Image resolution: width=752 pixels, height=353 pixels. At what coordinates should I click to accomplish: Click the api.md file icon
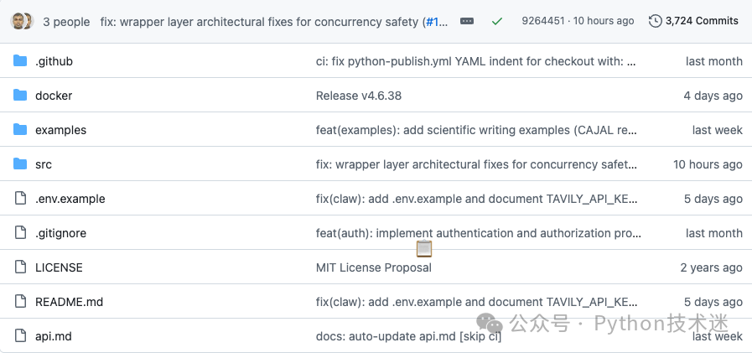(20, 335)
